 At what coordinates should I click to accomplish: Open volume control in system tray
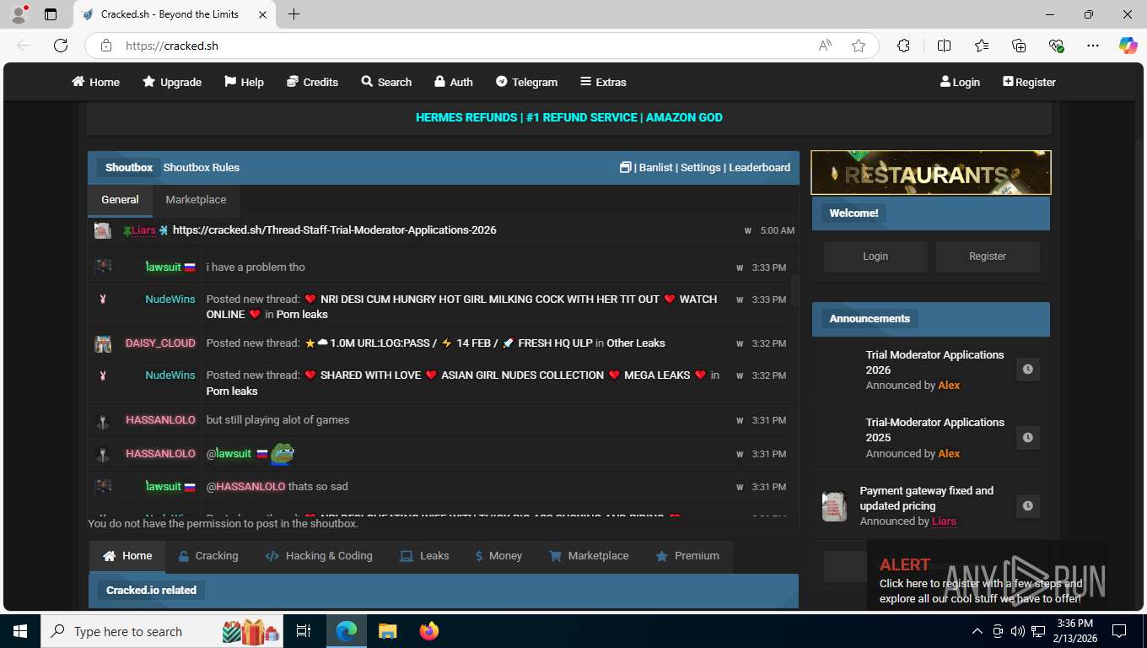click(x=1017, y=631)
